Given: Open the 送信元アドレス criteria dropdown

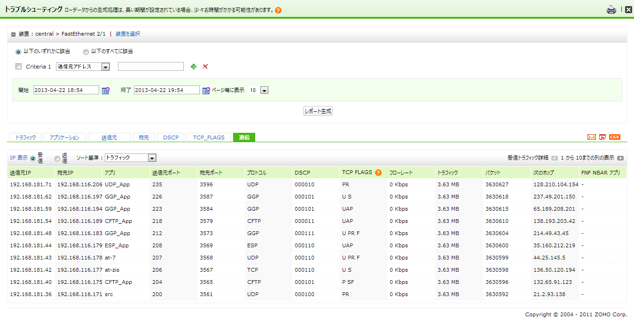Looking at the screenshot, I should coord(105,67).
